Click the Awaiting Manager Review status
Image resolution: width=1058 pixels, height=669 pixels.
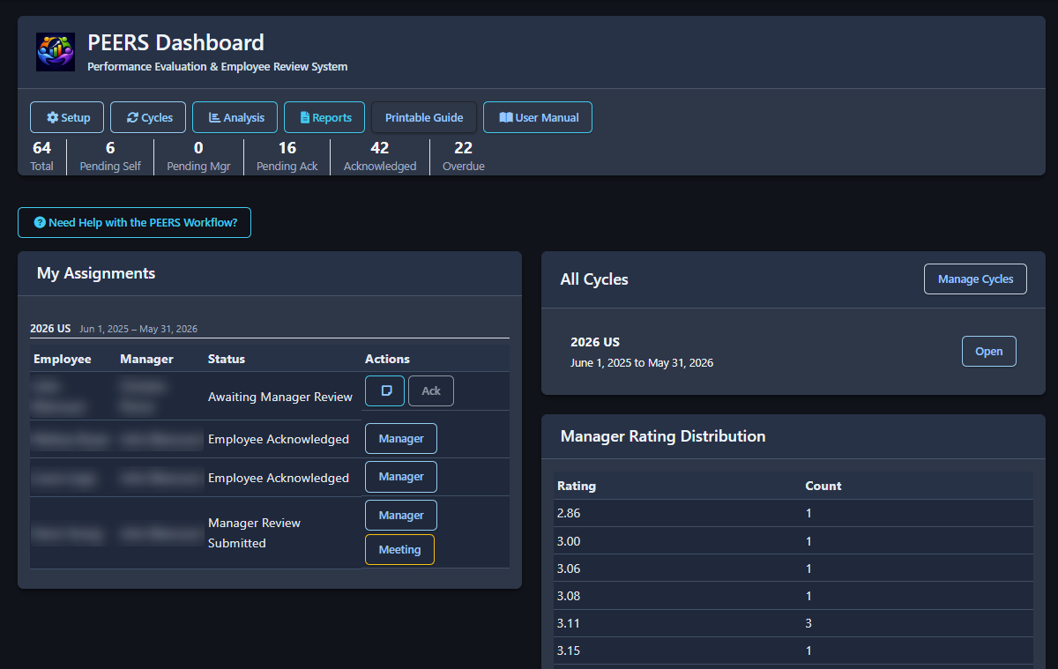(x=280, y=397)
